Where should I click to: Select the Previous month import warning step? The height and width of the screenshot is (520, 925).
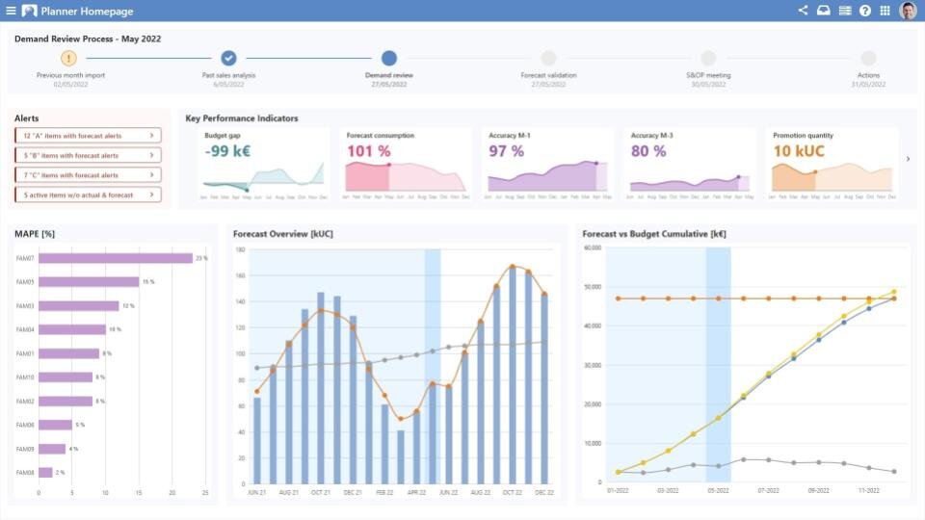click(69, 59)
